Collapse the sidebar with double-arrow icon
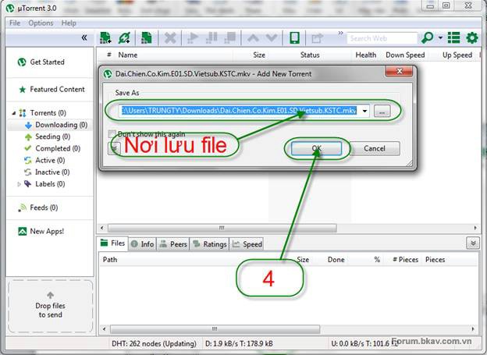This screenshot has height=355, width=487. (x=84, y=37)
